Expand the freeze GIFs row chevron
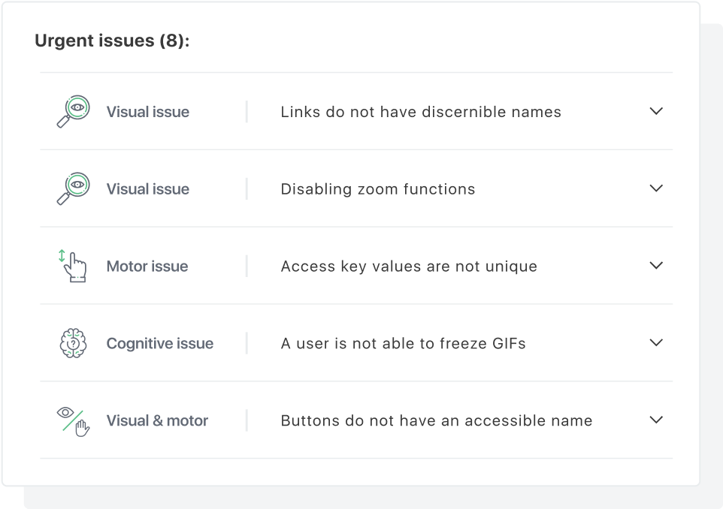Screen dimensions: 723x509 coord(656,342)
